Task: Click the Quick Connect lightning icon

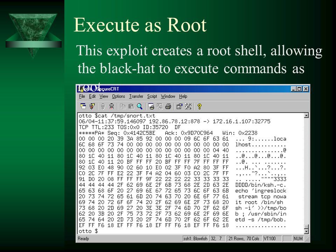Action: click(92, 106)
